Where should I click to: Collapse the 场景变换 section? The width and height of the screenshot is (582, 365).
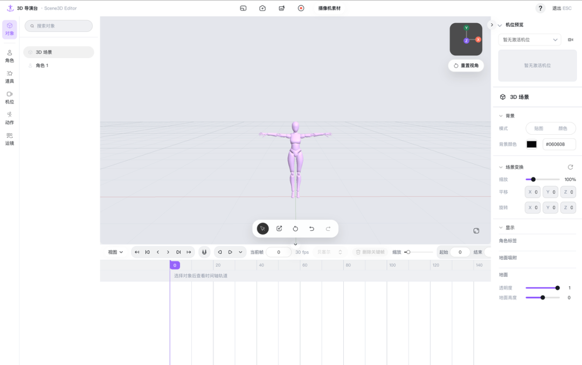pyautogui.click(x=501, y=167)
